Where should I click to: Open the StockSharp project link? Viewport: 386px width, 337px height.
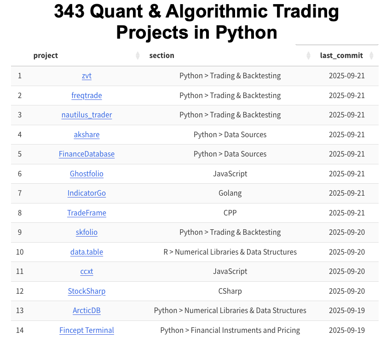pyautogui.click(x=86, y=291)
